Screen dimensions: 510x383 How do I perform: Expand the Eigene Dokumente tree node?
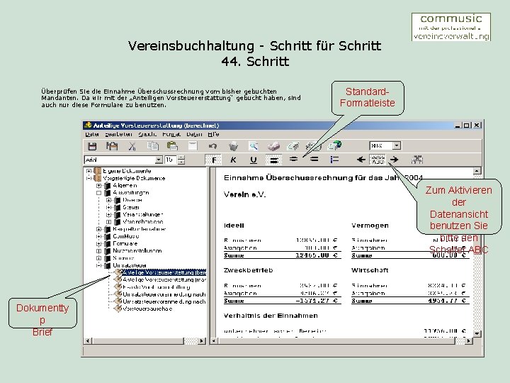pyautogui.click(x=89, y=171)
